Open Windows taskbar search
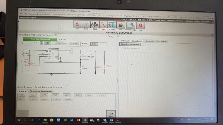The height and width of the screenshot is (125, 223). tap(25, 120)
